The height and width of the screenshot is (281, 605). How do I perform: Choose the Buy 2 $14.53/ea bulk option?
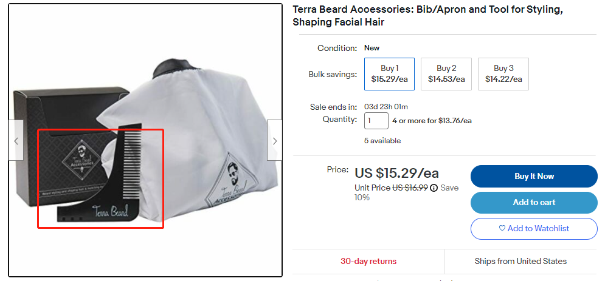[446, 74]
